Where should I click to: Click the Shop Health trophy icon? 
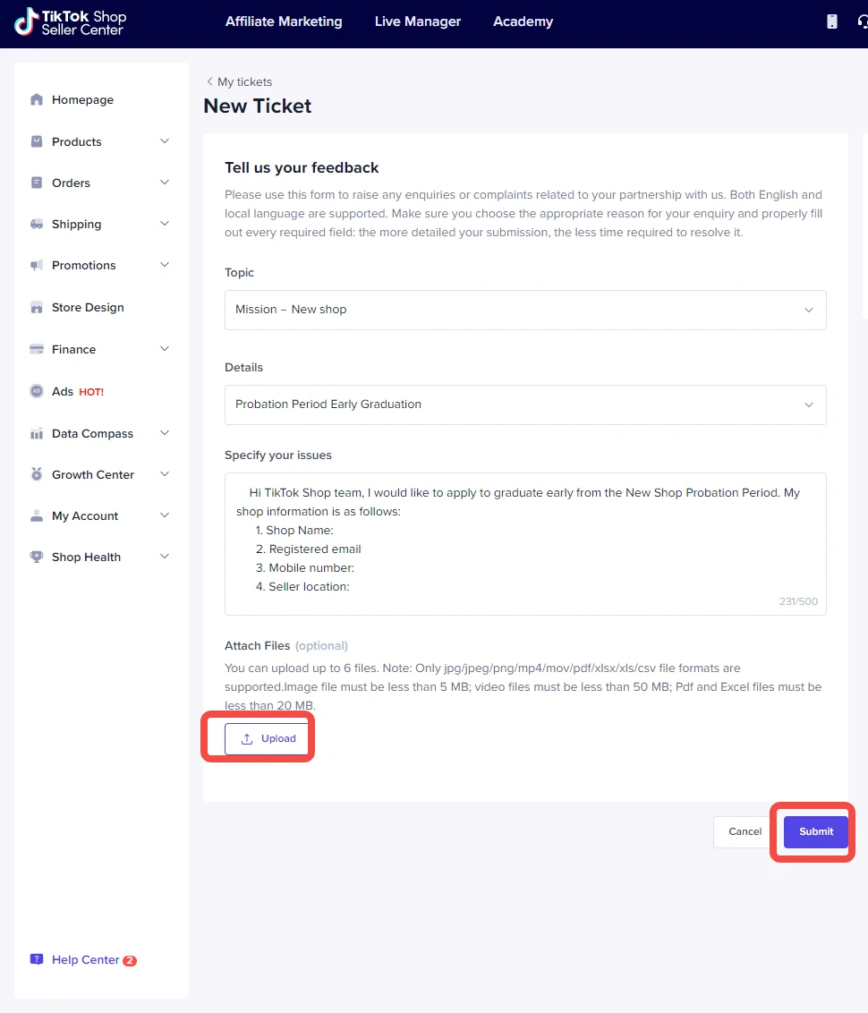(37, 557)
